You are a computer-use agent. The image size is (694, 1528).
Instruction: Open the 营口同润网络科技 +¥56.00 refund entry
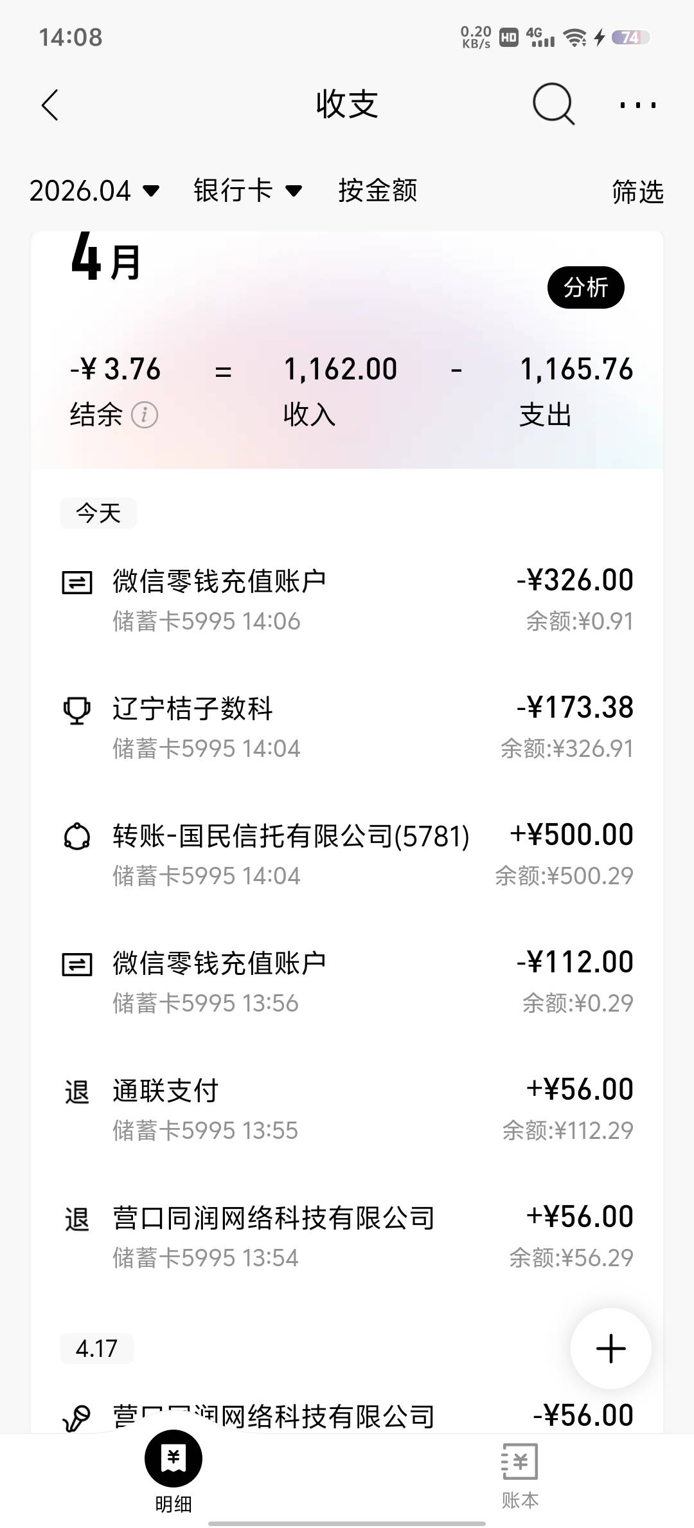click(x=347, y=1237)
